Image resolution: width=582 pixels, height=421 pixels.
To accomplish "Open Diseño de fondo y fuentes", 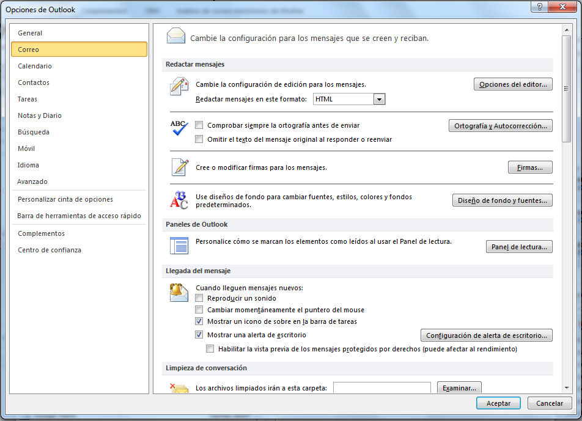I will pos(502,200).
